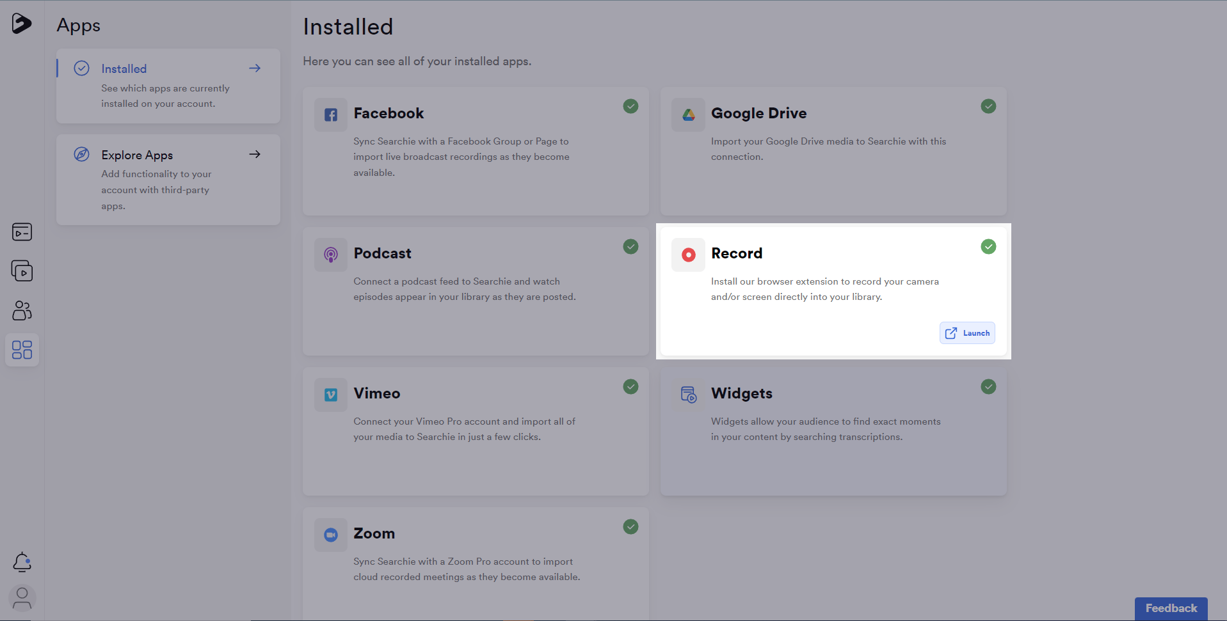The width and height of the screenshot is (1227, 621).
Task: Click the Podcast app icon
Action: pyautogui.click(x=331, y=255)
